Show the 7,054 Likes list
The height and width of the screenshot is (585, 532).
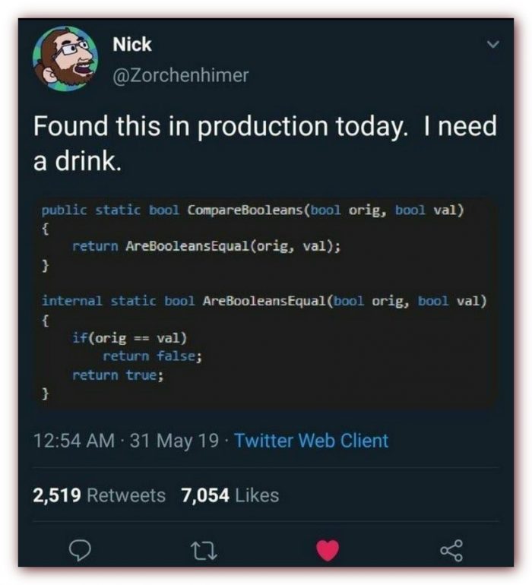pyautogui.click(x=230, y=496)
